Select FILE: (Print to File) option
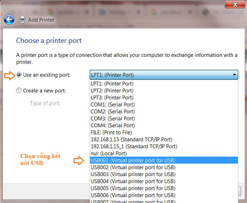Image resolution: width=247 pixels, height=203 pixels. (x=111, y=133)
